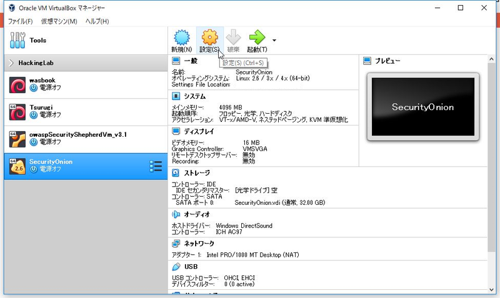
Task: Click the Tsurugi power-off status icon
Action: (34, 115)
